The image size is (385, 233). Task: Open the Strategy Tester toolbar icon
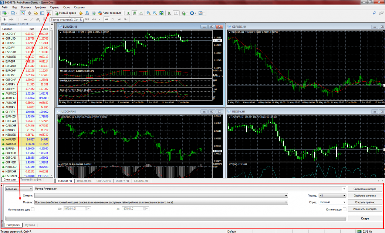(48, 13)
